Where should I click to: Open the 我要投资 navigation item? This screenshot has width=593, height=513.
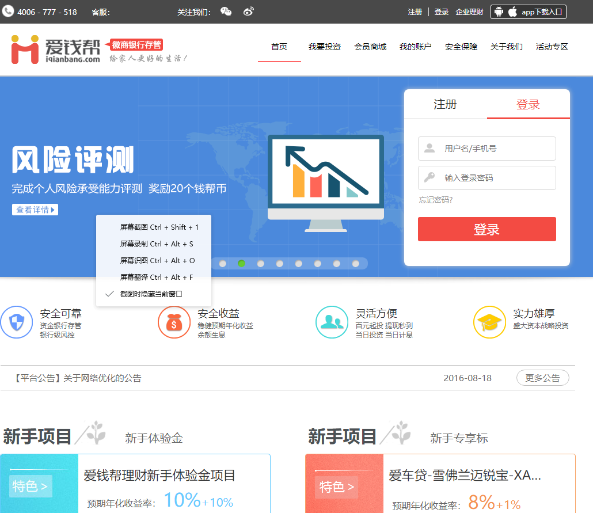326,47
